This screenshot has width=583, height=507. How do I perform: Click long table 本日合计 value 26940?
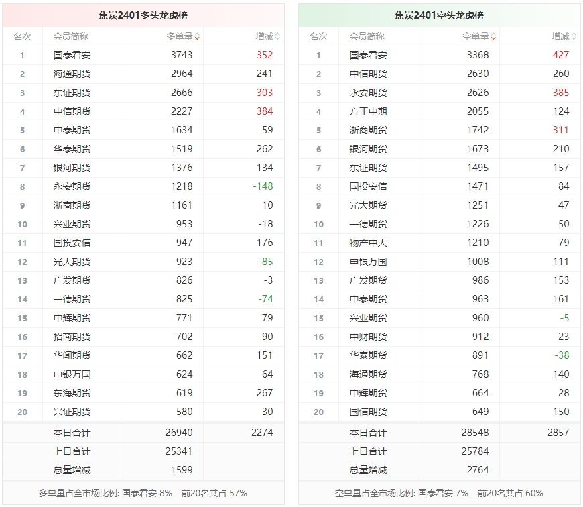point(179,433)
